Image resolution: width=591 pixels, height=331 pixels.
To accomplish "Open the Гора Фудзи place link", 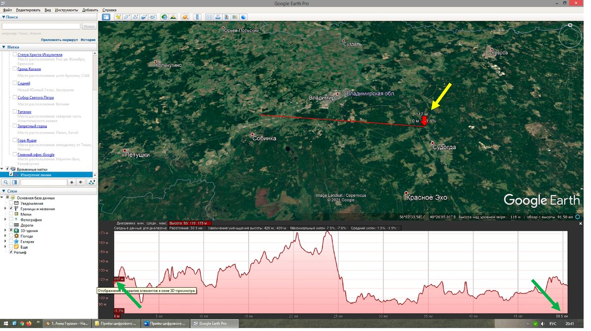I will pyautogui.click(x=27, y=140).
